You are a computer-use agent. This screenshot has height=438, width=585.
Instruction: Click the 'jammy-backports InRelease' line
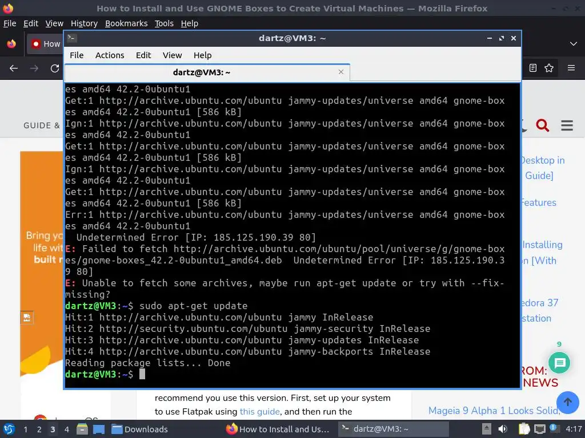click(247, 351)
